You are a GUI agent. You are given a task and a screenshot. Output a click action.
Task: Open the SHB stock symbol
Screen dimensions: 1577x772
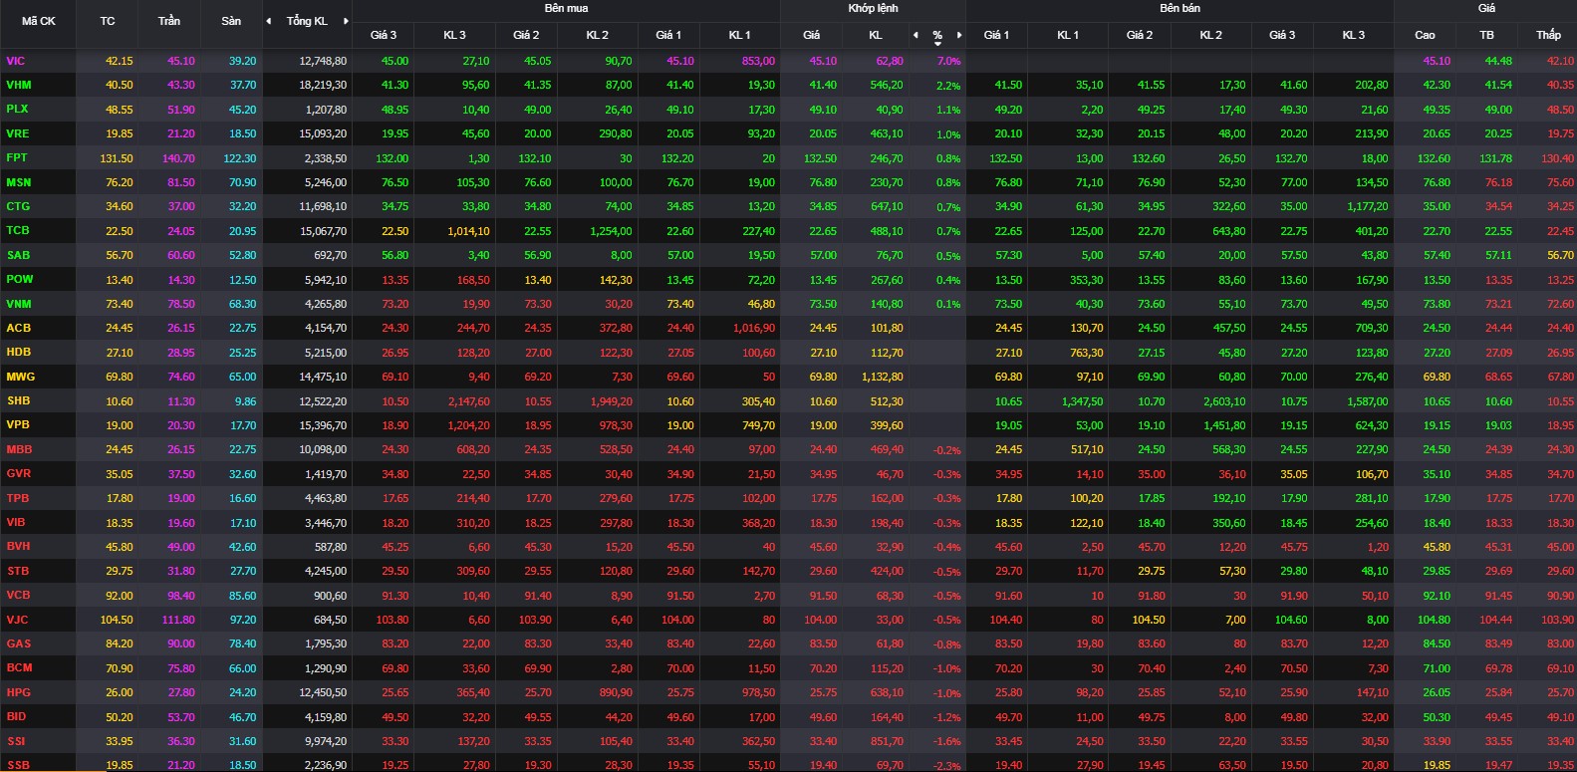tap(18, 400)
